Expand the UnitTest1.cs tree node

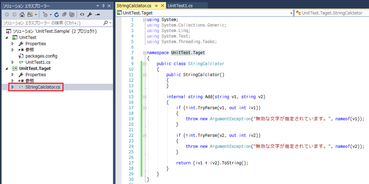click(13, 62)
